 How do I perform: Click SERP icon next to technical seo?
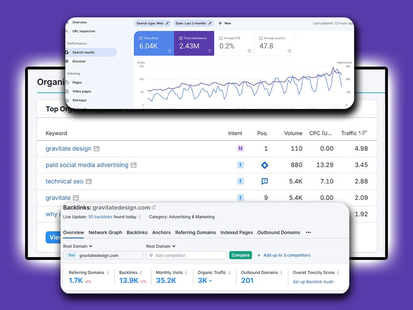(x=89, y=182)
